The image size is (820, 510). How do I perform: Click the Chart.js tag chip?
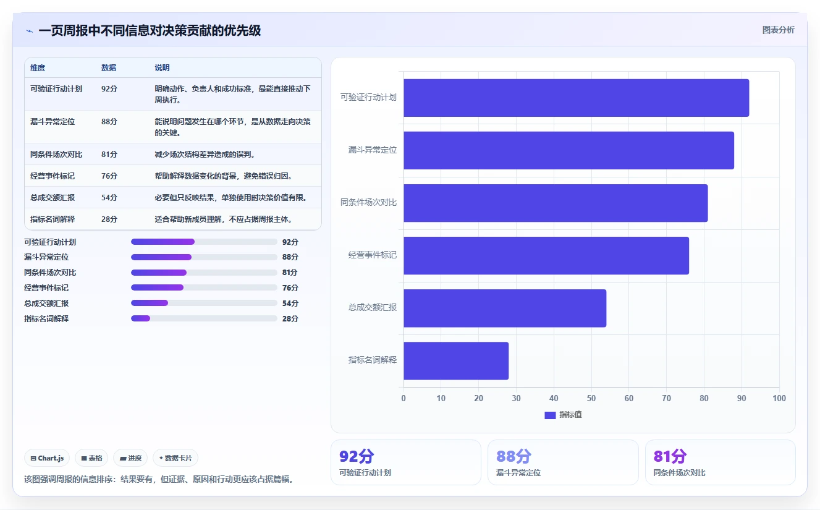click(47, 458)
